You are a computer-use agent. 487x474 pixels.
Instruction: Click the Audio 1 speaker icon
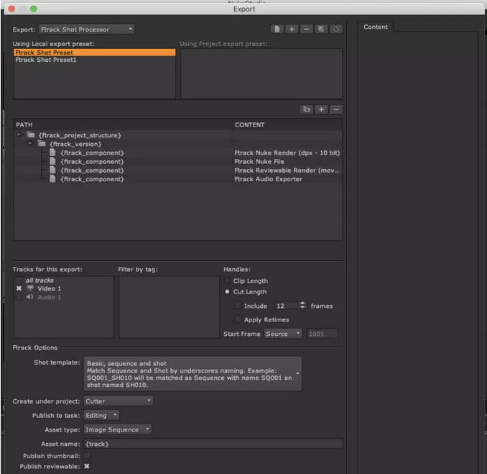[30, 297]
